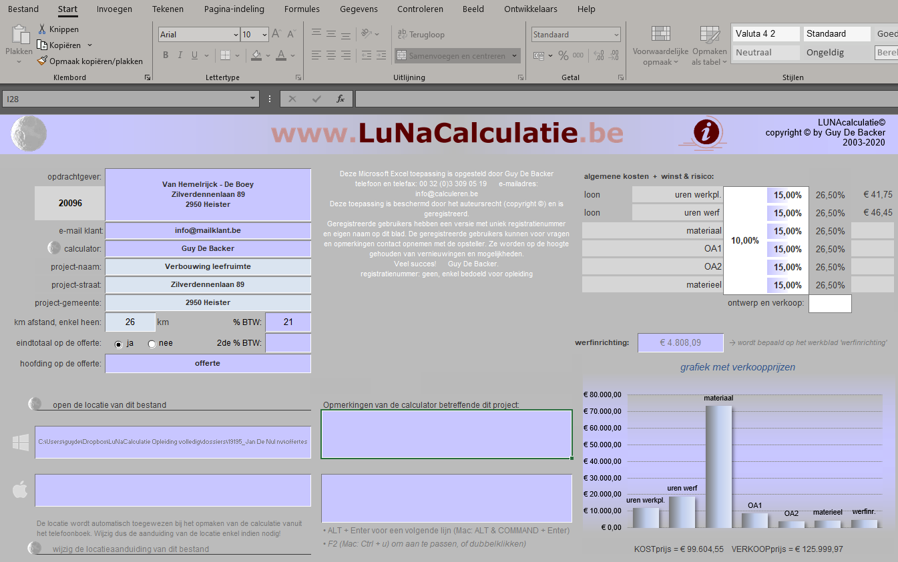The width and height of the screenshot is (898, 562).
Task: Click the Opmaak kopiëren/plakken paintbrush icon
Action: tap(42, 61)
